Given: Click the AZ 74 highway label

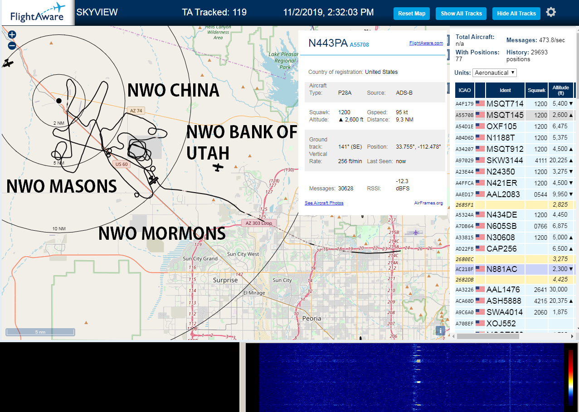Looking at the screenshot, I should point(136,111).
